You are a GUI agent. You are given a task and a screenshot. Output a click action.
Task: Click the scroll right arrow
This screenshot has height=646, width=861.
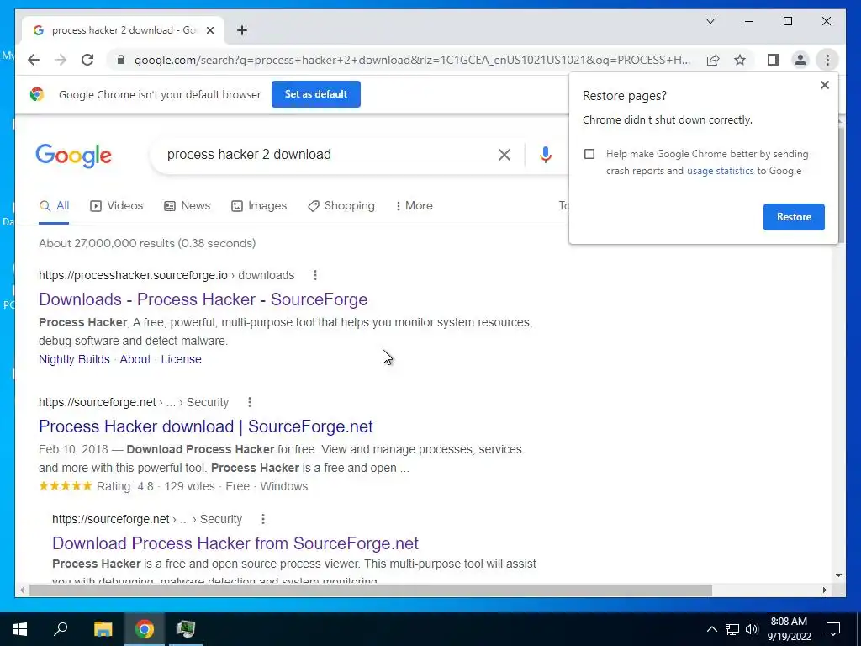[x=824, y=590]
